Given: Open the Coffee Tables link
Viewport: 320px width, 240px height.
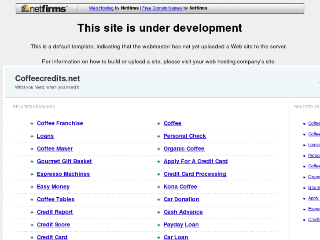Looking at the screenshot, I should coord(55,199).
